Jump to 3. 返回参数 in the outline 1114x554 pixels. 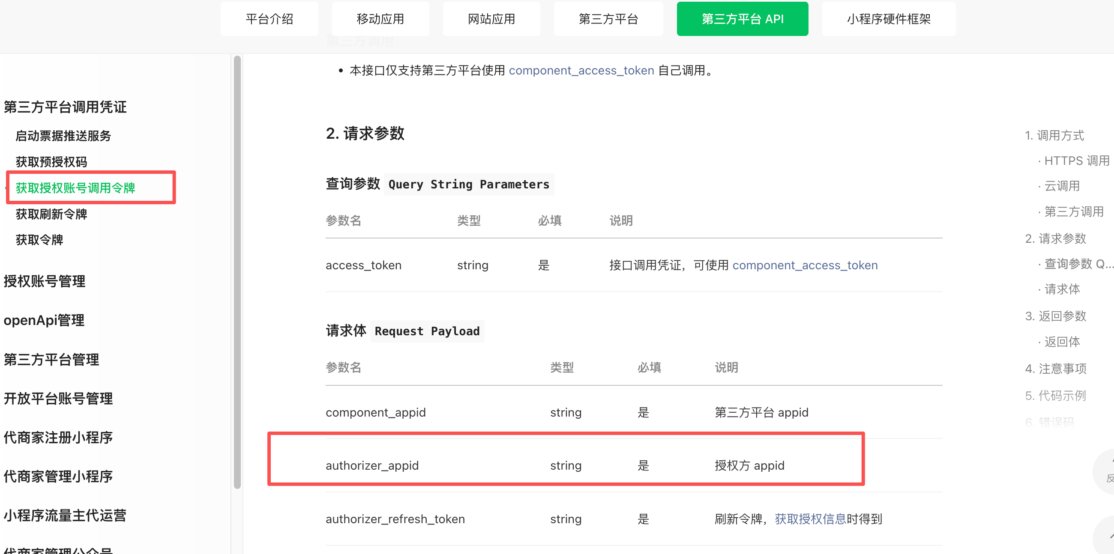[x=1055, y=316]
